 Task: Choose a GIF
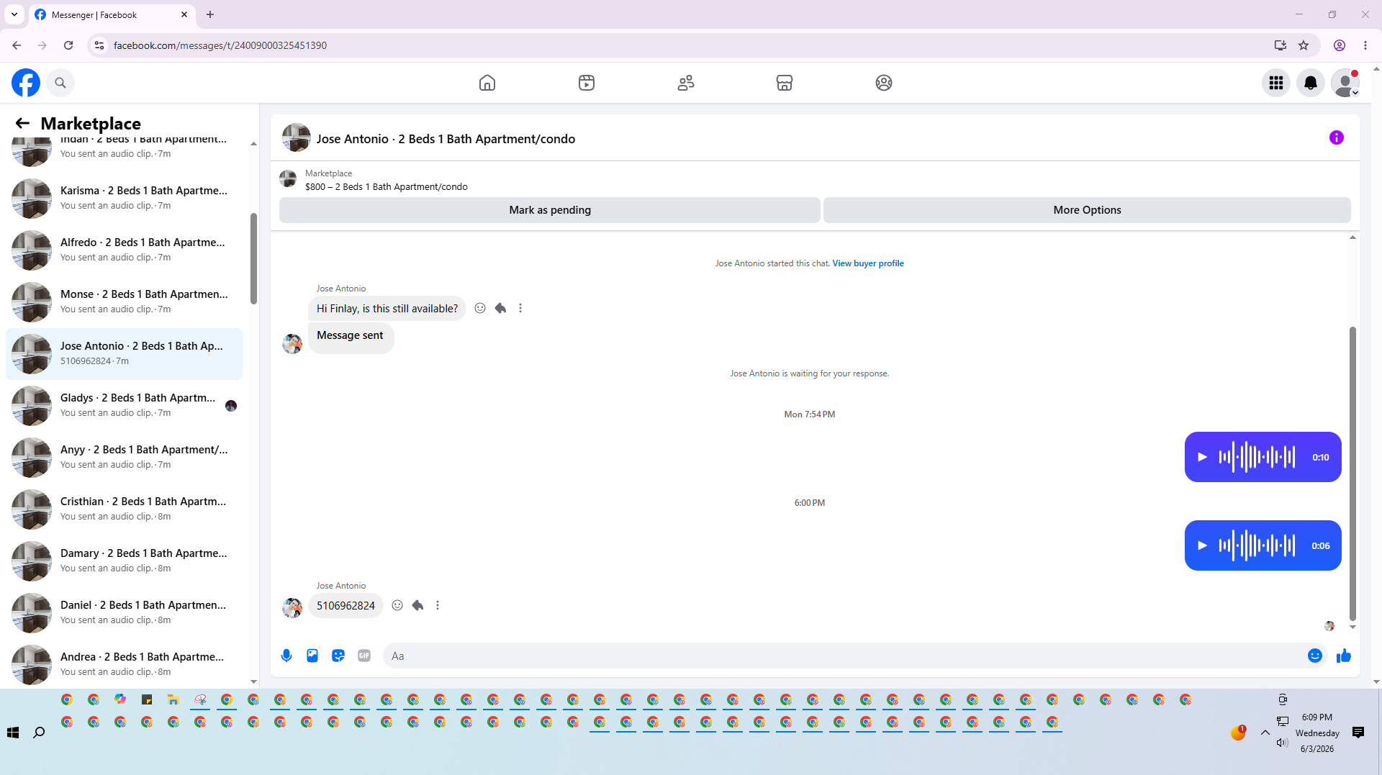(x=364, y=656)
